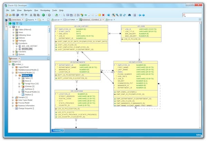Collapse the Procedures node
The height and width of the screenshot is (141, 207).
click(x=13, y=43)
